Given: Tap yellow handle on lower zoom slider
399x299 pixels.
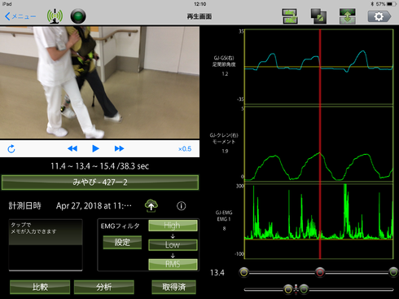Looking at the screenshot, I should coord(288,289).
